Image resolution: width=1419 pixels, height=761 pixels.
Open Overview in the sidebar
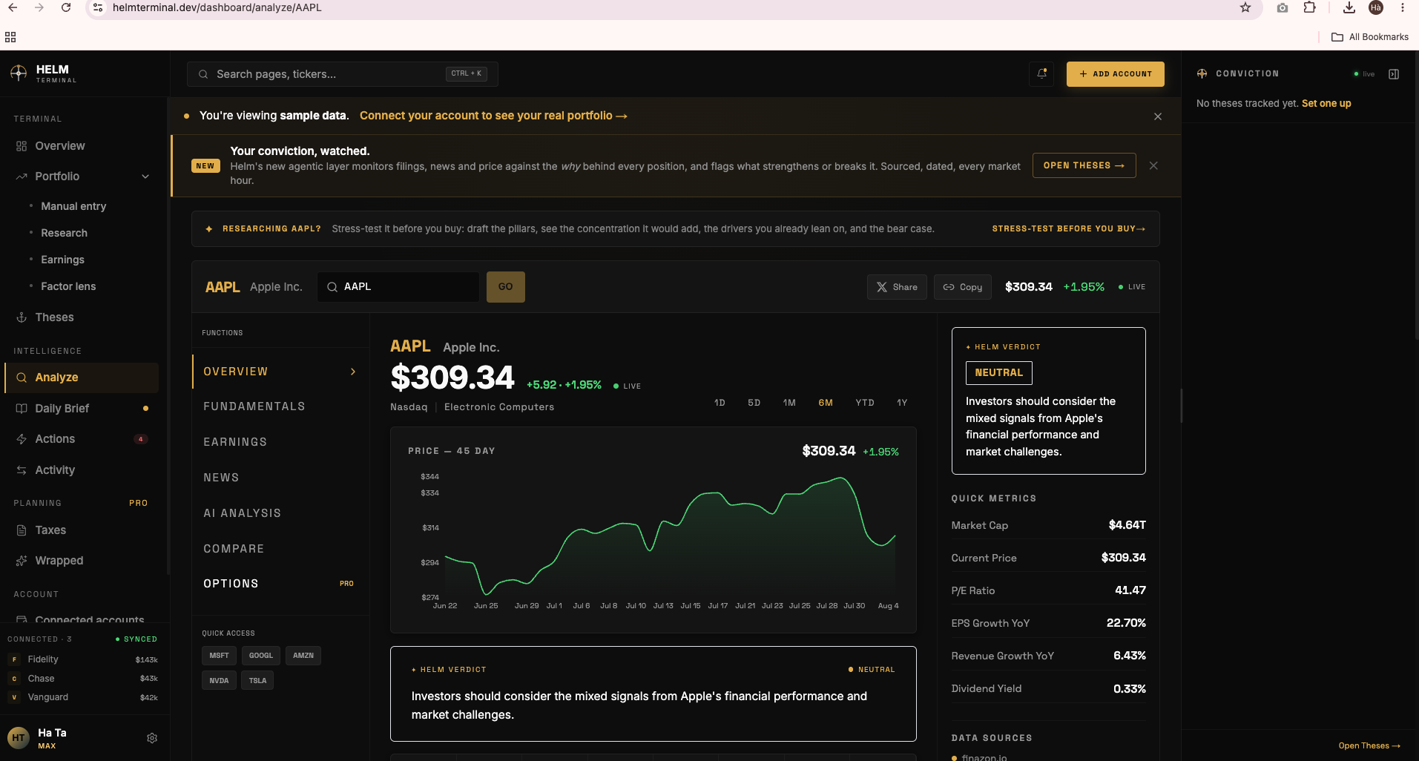82,146
